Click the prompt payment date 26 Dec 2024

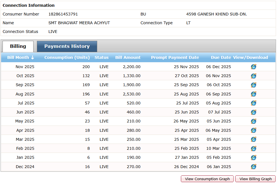[186, 167]
